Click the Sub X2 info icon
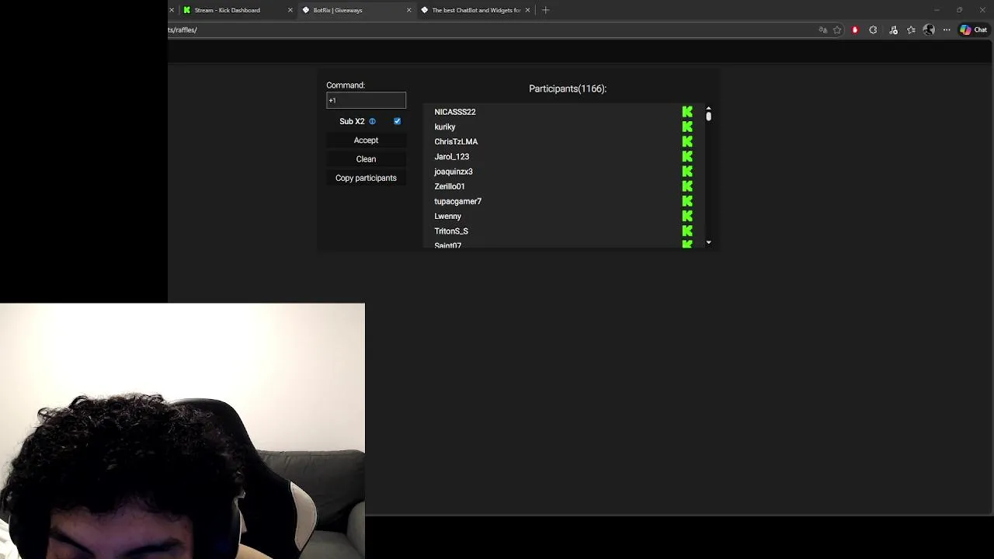Image resolution: width=994 pixels, height=559 pixels. (x=372, y=121)
